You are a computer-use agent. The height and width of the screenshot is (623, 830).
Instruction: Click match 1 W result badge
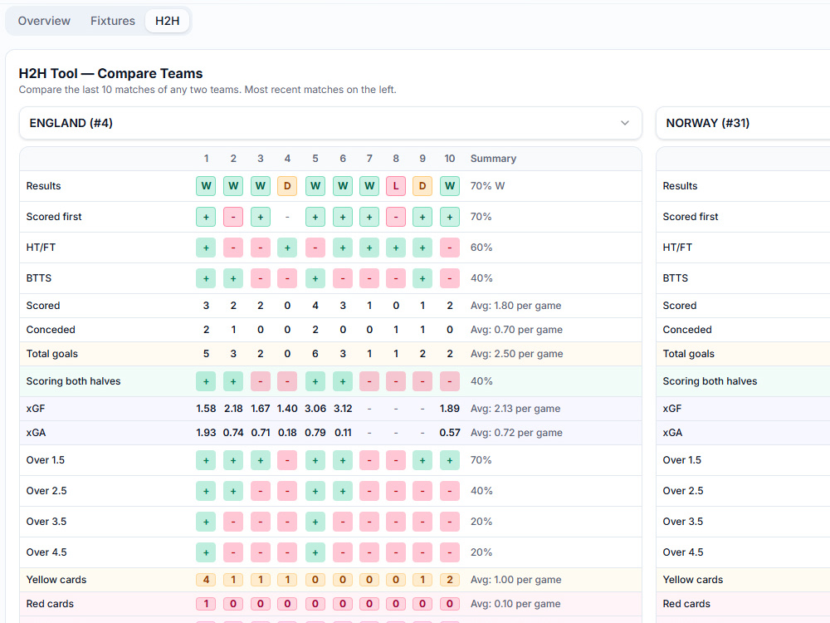206,186
